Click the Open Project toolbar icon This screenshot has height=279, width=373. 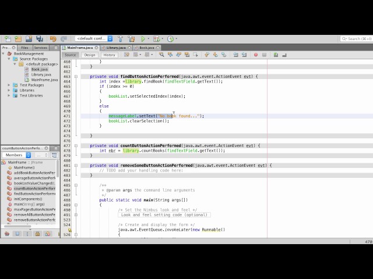[x=29, y=39]
